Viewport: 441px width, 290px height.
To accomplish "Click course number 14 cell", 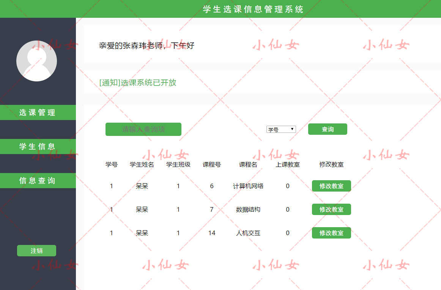I will 212,233.
